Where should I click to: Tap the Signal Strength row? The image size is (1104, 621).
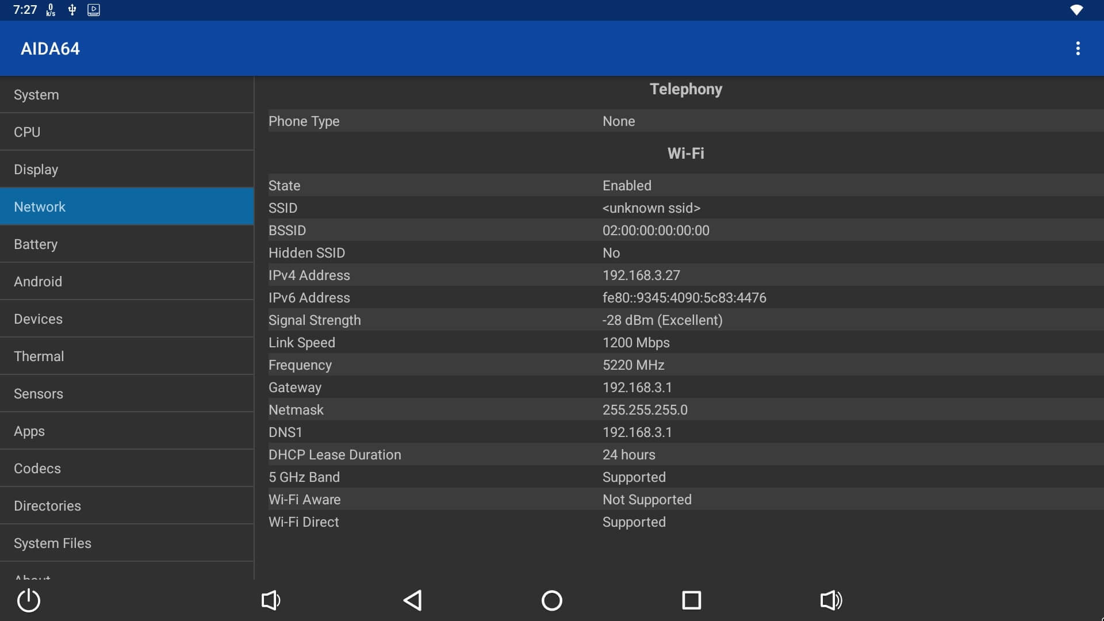point(684,320)
